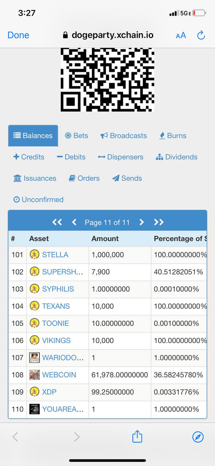The image size is (215, 466).
Task: View the Orders tab
Action: [x=84, y=178]
